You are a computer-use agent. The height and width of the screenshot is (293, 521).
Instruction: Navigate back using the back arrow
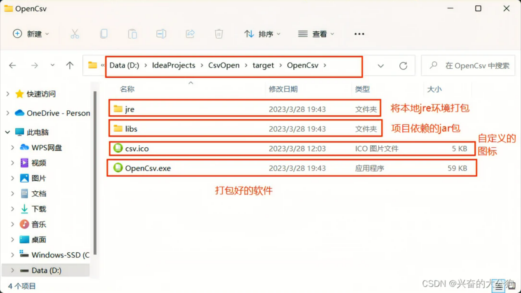12,65
